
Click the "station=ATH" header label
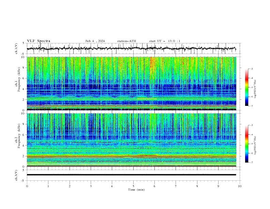point(126,41)
